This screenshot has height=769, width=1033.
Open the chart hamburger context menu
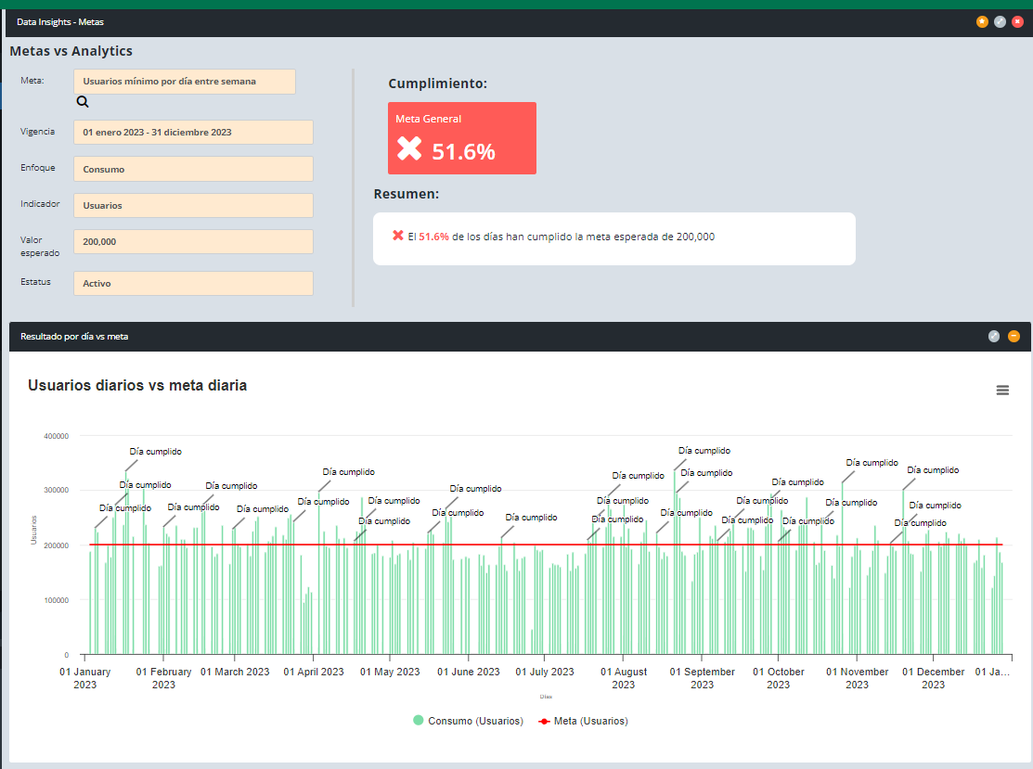1002,391
